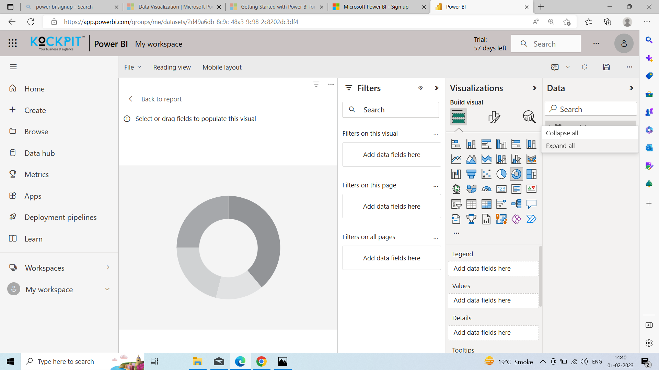Choose Expand all in the Data menu
Image resolution: width=659 pixels, height=370 pixels.
click(590, 146)
